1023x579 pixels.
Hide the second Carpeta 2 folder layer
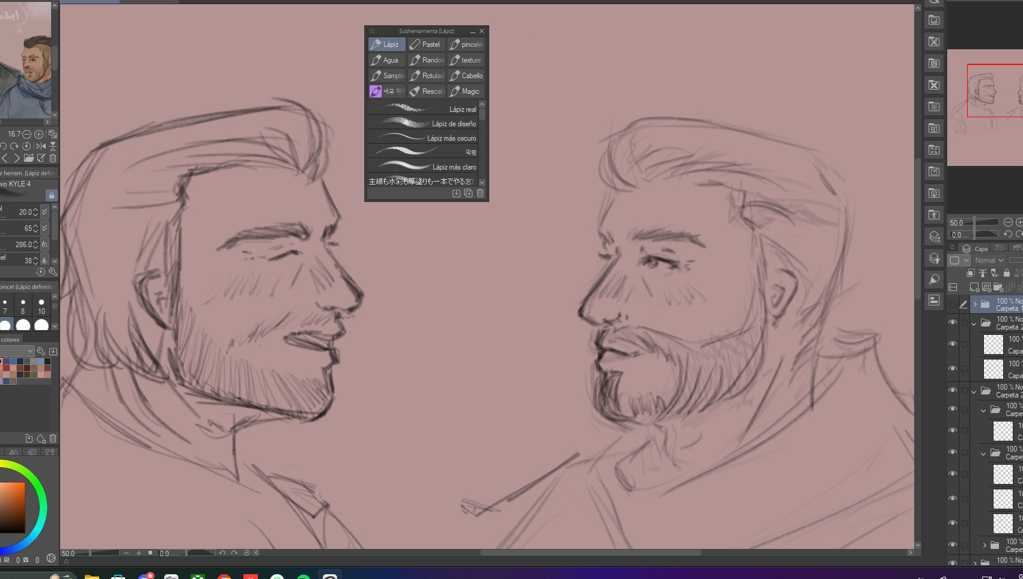coord(953,391)
